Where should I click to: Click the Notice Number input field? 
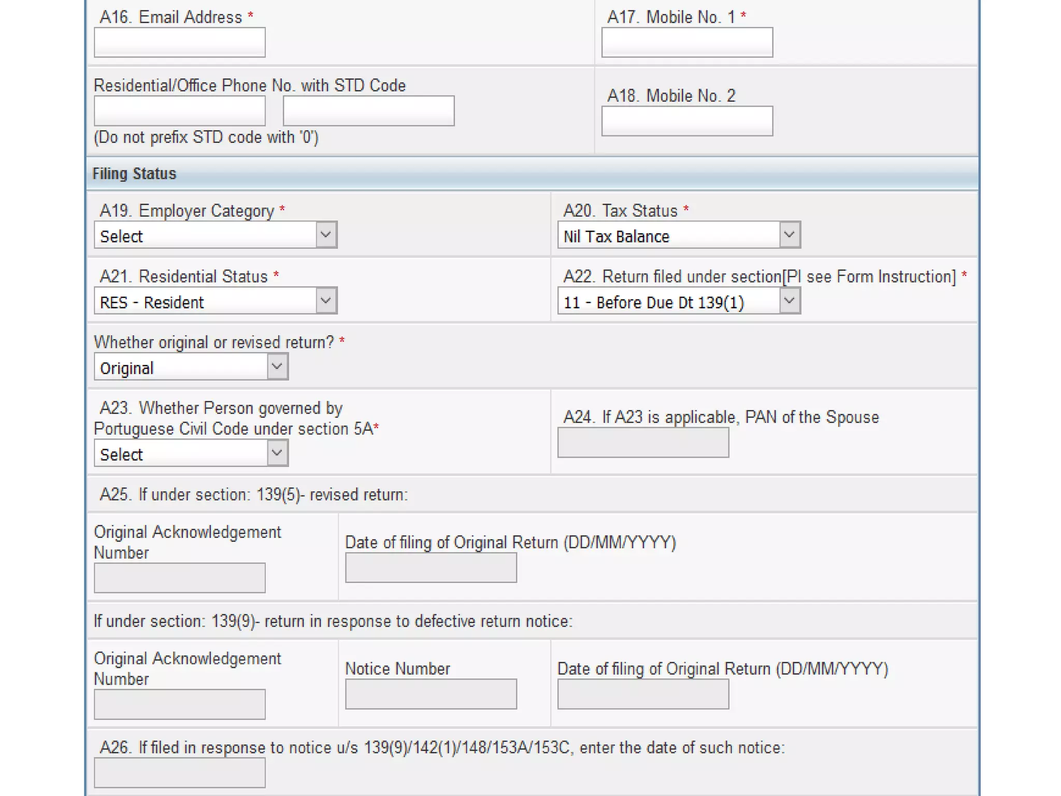pos(431,694)
